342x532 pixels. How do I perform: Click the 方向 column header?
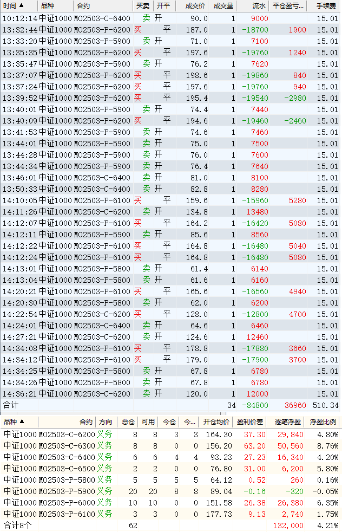[107, 421]
